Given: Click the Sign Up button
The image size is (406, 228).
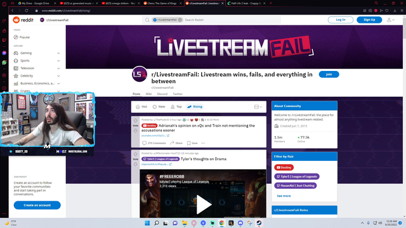Looking at the screenshot, I should tap(369, 20).
